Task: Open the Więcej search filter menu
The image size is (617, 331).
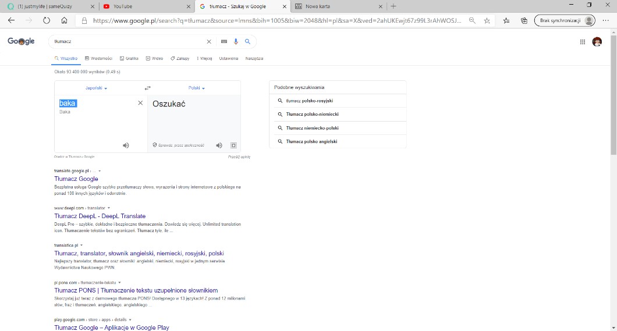Action: point(205,58)
